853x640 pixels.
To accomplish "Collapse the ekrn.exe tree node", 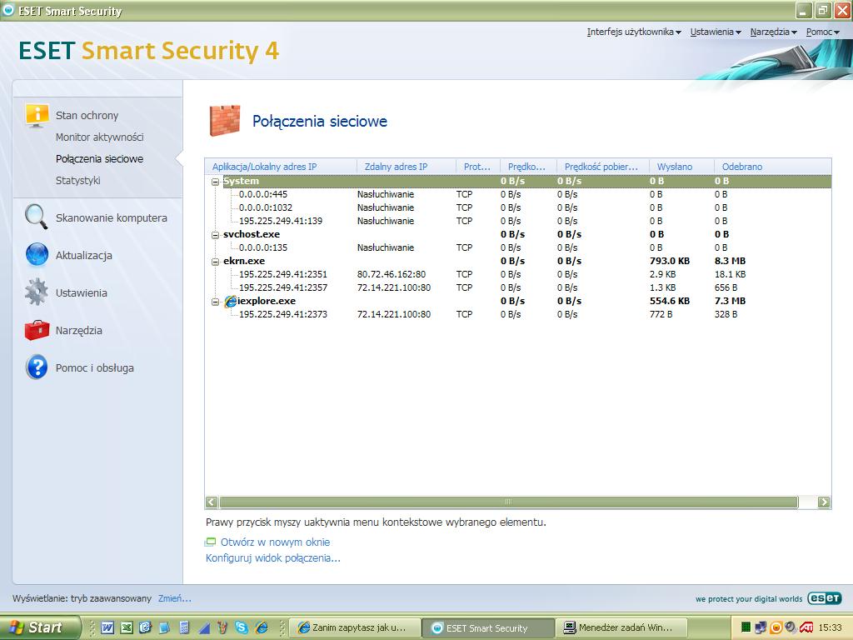I will (x=216, y=262).
